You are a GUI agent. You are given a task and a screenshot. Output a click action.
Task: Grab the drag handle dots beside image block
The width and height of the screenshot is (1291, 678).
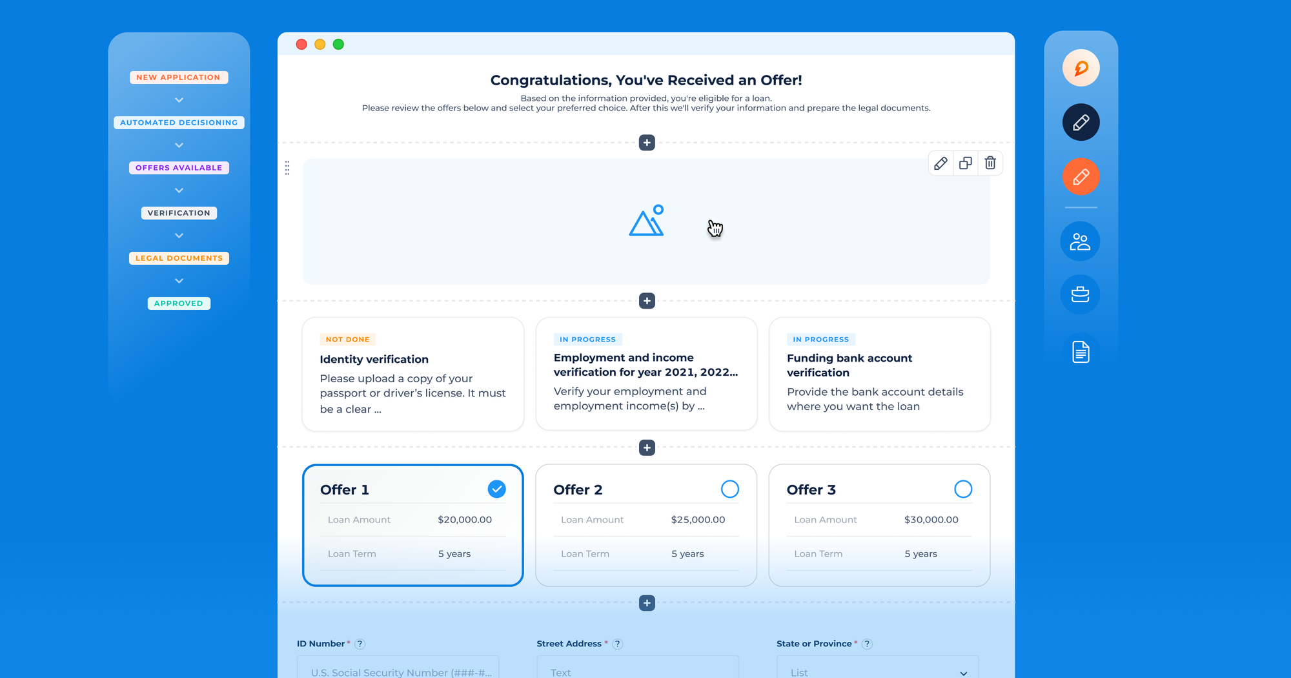click(287, 168)
